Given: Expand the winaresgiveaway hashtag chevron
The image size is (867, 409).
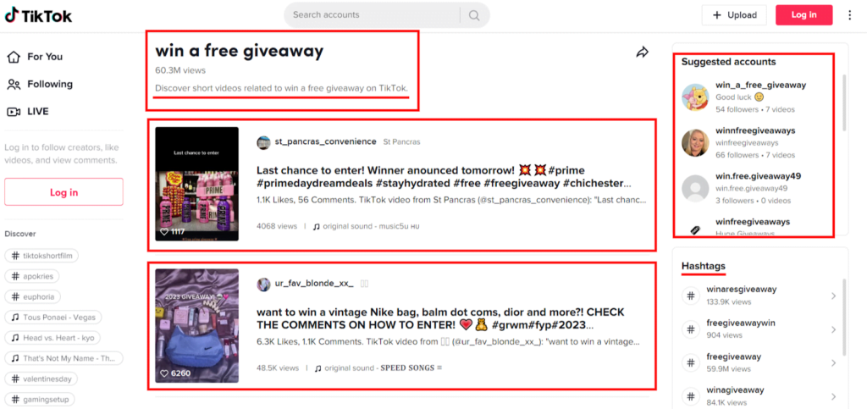Looking at the screenshot, I should 833,296.
